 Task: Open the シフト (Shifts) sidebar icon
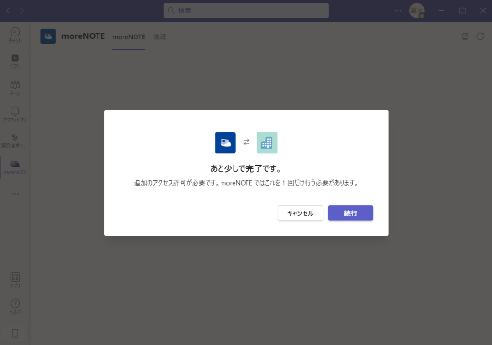coord(15,61)
